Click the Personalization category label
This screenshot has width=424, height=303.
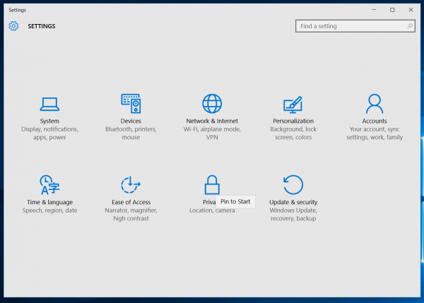[x=293, y=121]
